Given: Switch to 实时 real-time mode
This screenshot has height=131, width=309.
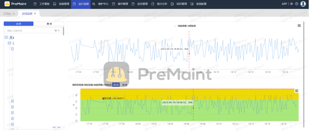Looking at the screenshot, I should point(19,24).
